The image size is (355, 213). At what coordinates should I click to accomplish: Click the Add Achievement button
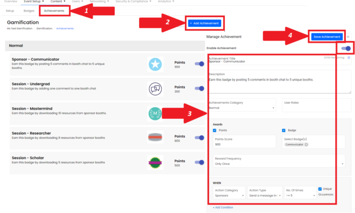(x=204, y=23)
